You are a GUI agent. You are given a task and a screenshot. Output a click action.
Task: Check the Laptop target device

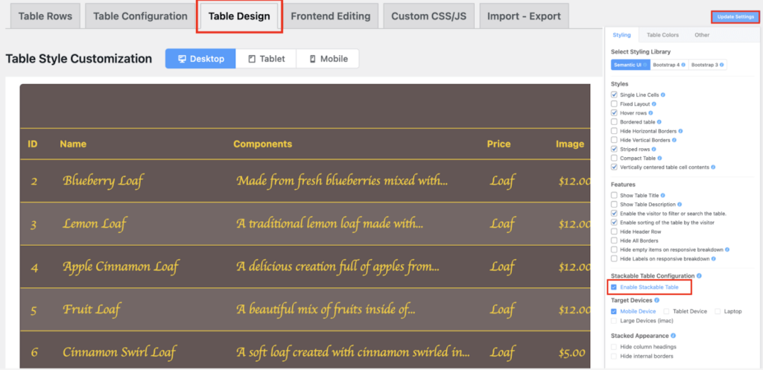click(x=718, y=311)
